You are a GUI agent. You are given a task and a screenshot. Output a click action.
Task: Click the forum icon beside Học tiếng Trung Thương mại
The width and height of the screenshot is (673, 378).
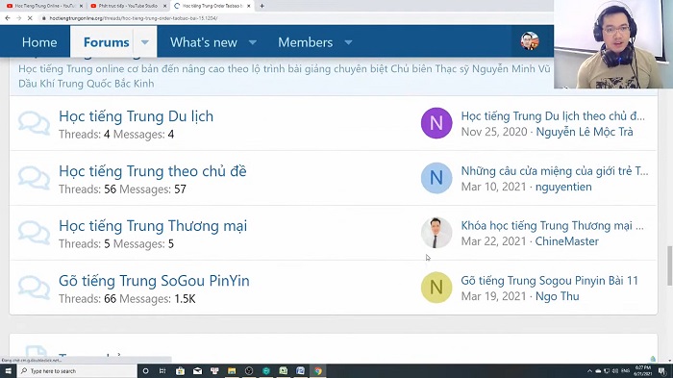point(34,233)
